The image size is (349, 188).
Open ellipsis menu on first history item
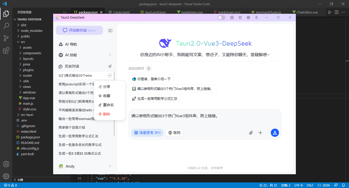click(x=110, y=75)
